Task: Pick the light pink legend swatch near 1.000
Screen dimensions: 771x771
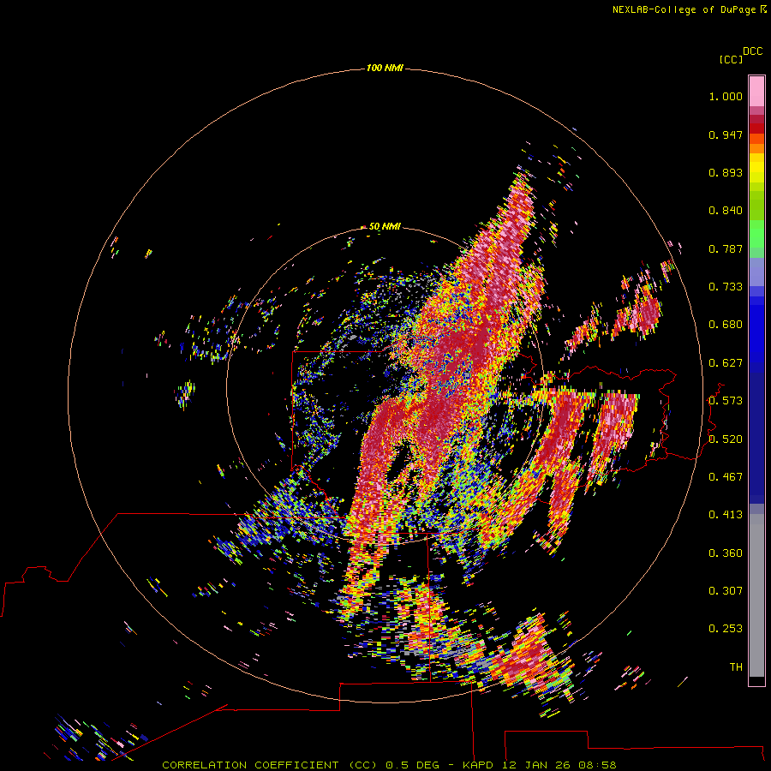Action: point(756,92)
